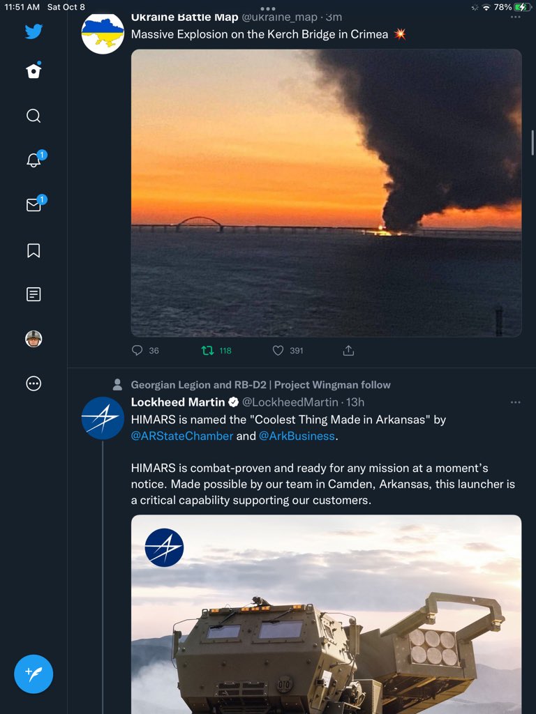
Task: Open the @ArkBusiness mention link
Action: 297,436
